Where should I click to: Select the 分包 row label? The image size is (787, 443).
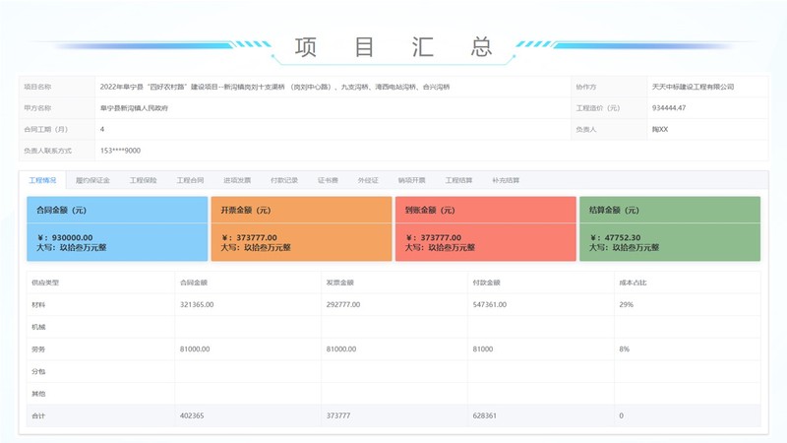38,372
